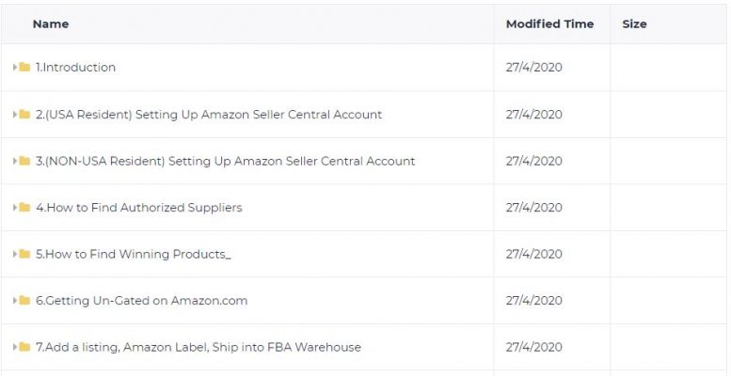
Task: Sort by the Name column header
Action: [x=51, y=24]
